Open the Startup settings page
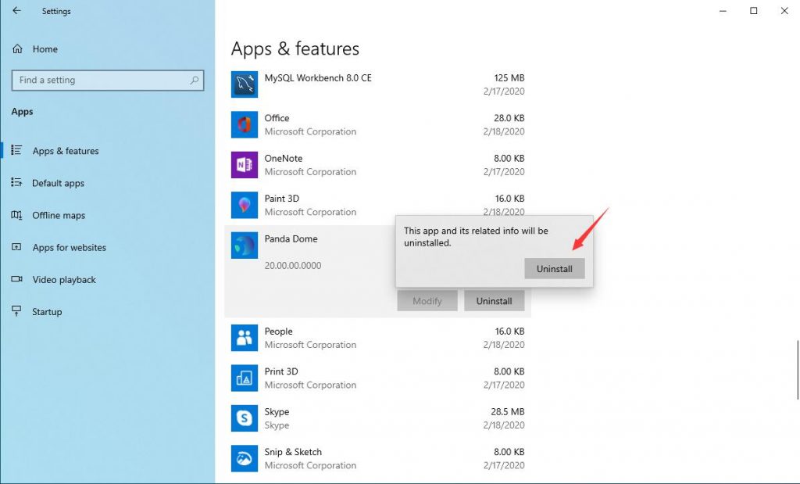This screenshot has height=484, width=800. click(47, 311)
